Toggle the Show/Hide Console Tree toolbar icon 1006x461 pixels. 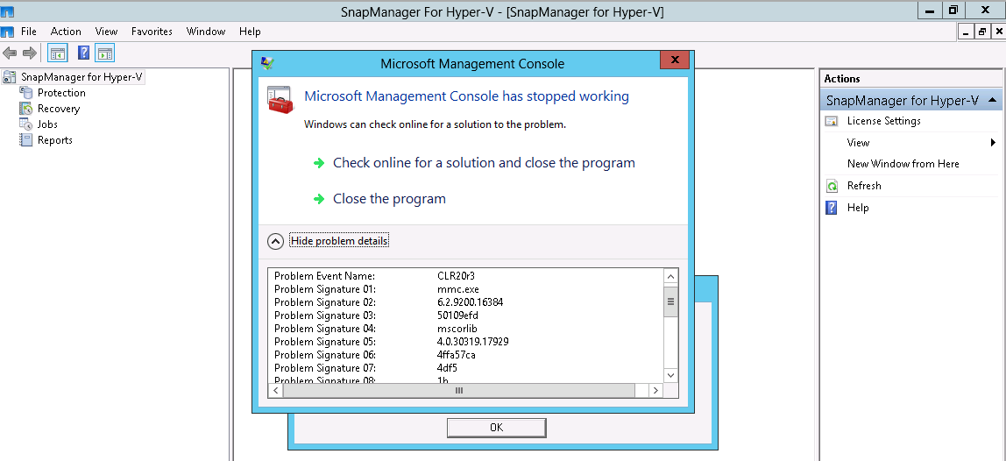tap(58, 53)
